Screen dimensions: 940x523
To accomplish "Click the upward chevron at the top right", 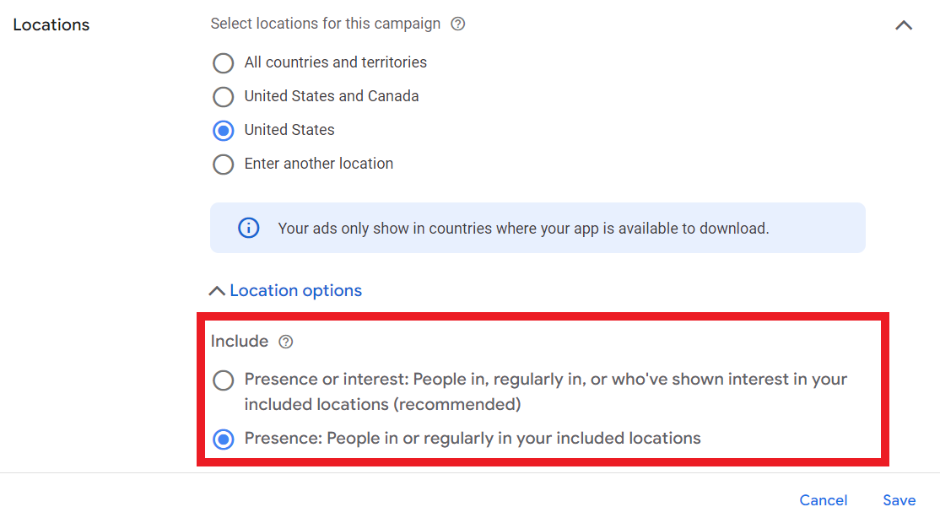I will [904, 26].
